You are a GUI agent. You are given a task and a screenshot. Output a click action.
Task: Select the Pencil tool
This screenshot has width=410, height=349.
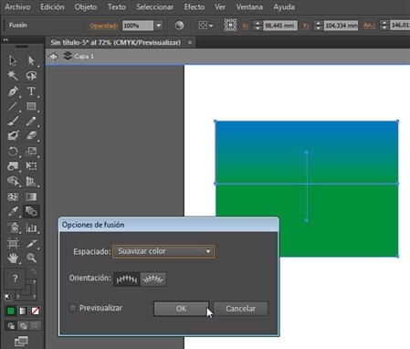31,122
